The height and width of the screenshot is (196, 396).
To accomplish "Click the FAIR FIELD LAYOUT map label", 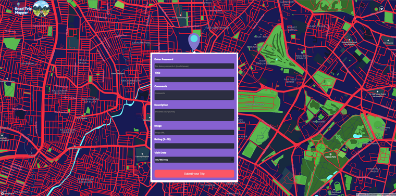I will pos(290,81).
